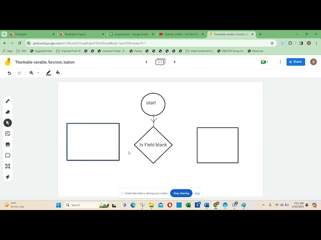This screenshot has height=240, width=321.
Task: Go back in the browser
Action: click(x=5, y=43)
